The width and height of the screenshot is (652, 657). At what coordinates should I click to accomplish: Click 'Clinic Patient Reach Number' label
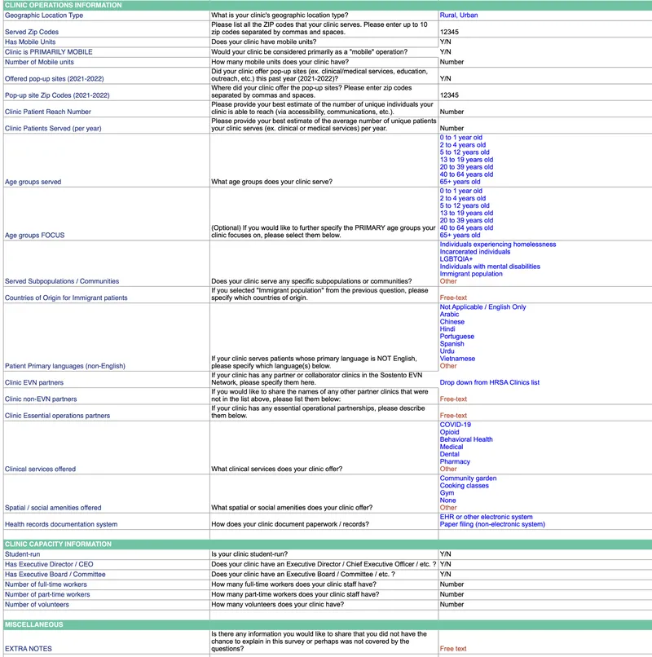tap(48, 112)
